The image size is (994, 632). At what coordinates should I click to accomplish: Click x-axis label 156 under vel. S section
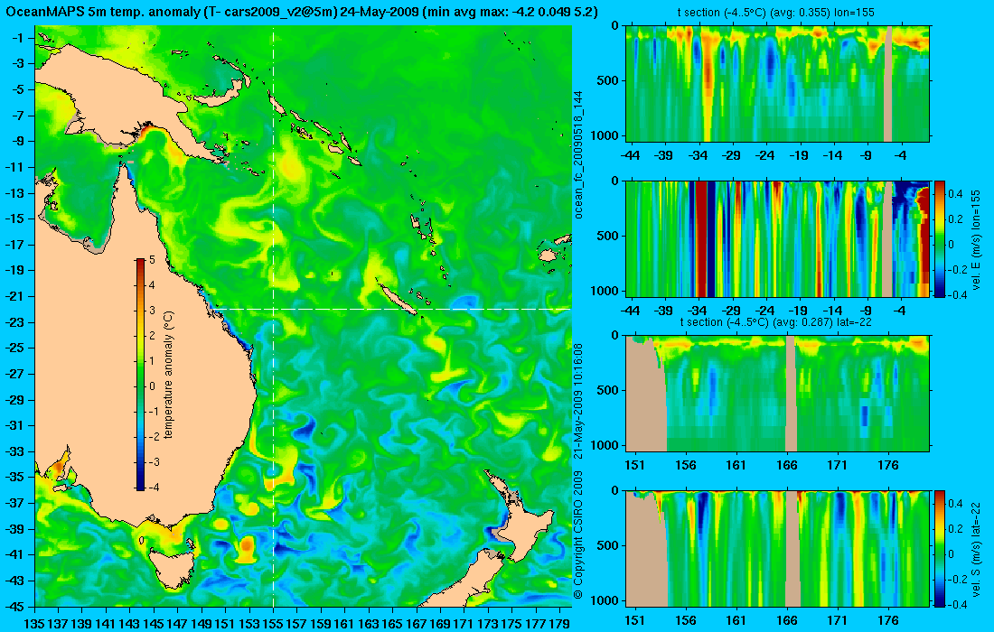tap(685, 620)
